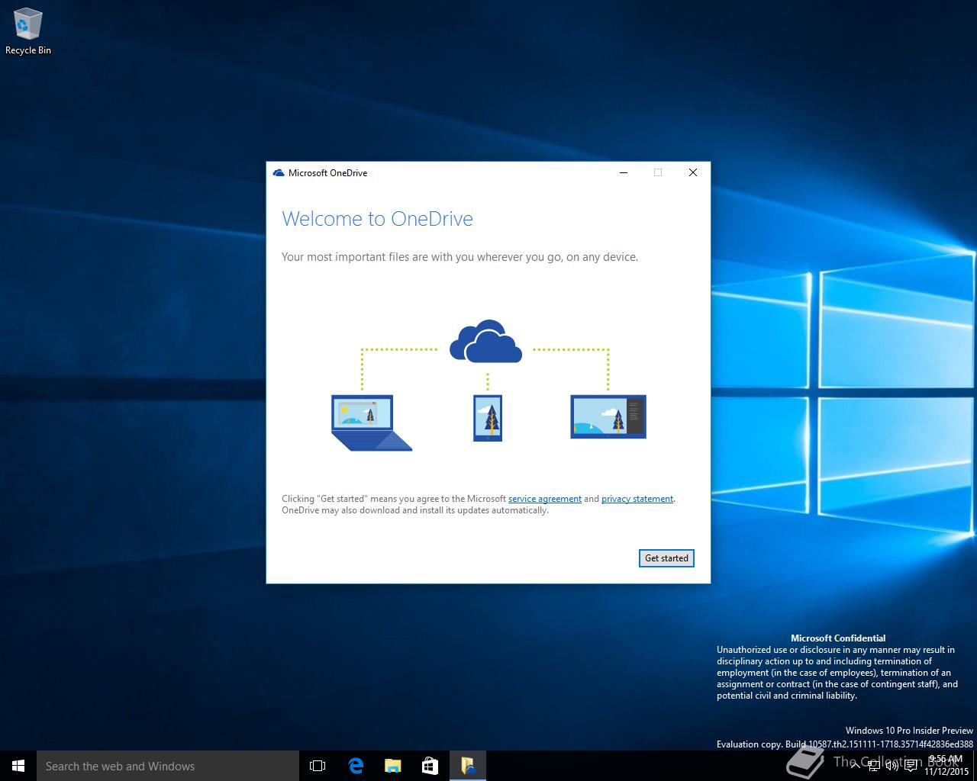Open the Windows Start menu

pyautogui.click(x=18, y=766)
